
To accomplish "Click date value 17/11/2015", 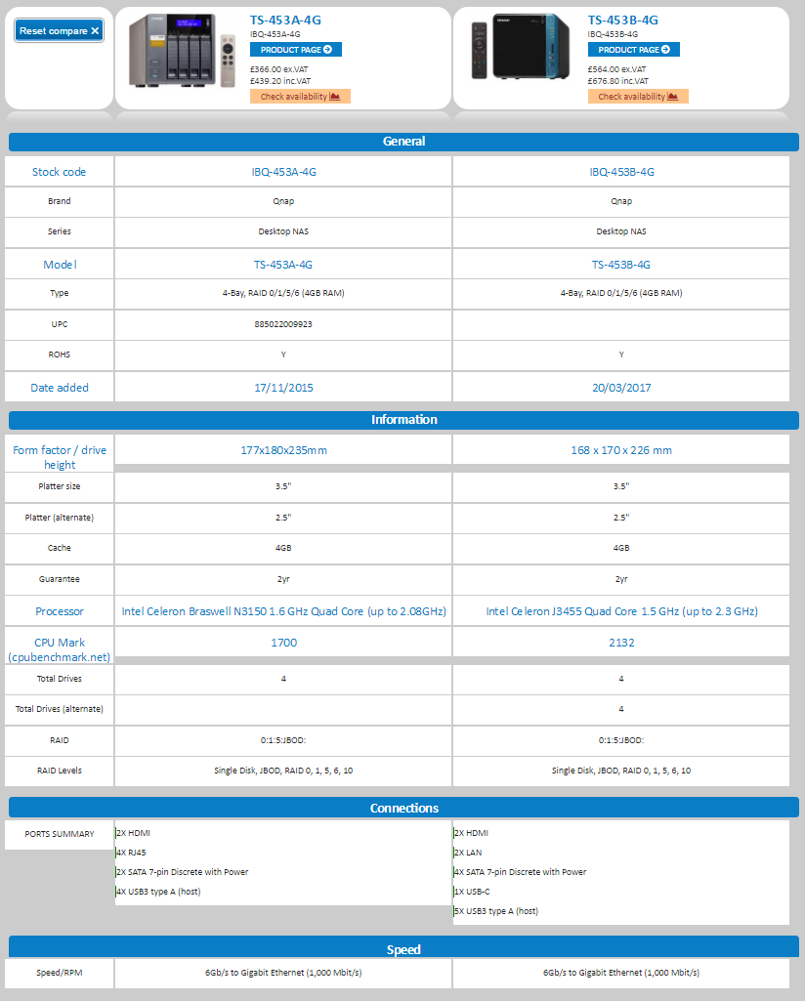I will click(283, 388).
